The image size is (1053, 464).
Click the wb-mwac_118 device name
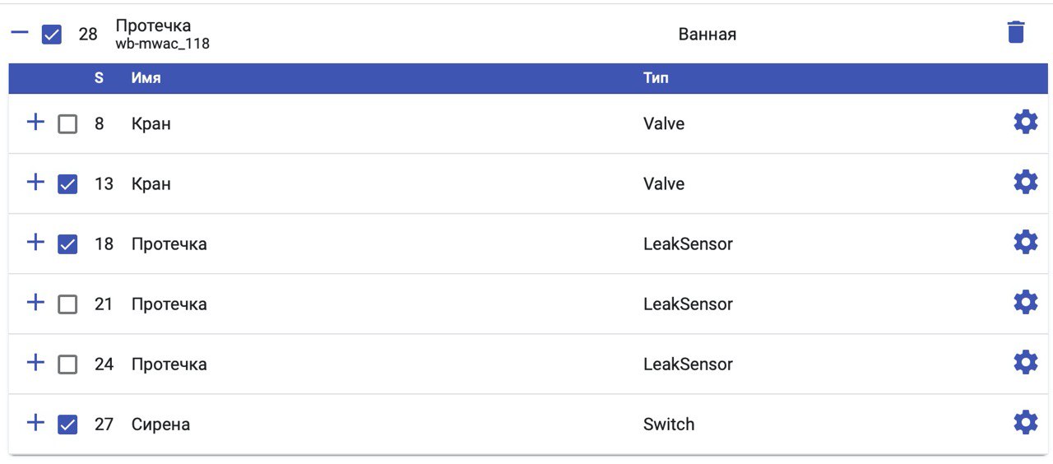[x=162, y=44]
